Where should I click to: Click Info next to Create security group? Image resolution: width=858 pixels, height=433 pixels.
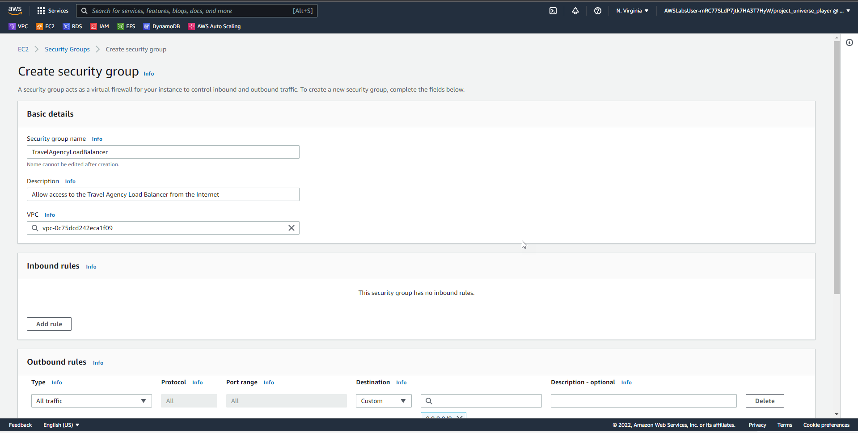click(x=149, y=74)
